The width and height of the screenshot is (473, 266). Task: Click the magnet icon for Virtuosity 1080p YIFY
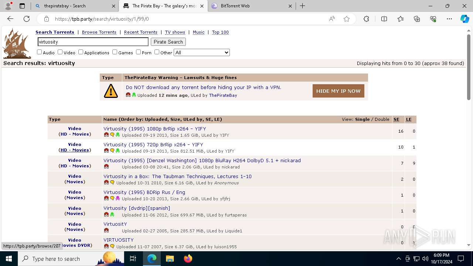(x=106, y=135)
